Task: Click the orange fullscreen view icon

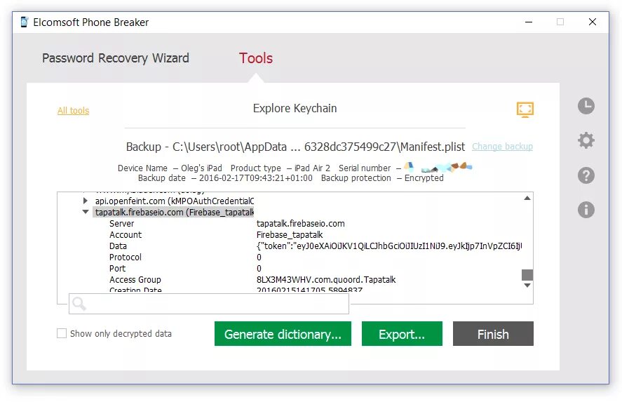Action: (525, 109)
